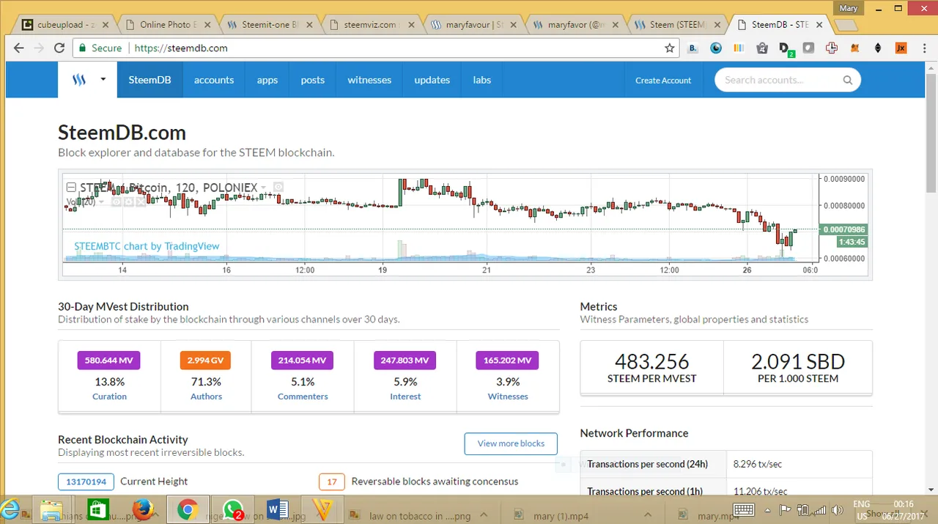Click the Mary profile button

click(849, 8)
